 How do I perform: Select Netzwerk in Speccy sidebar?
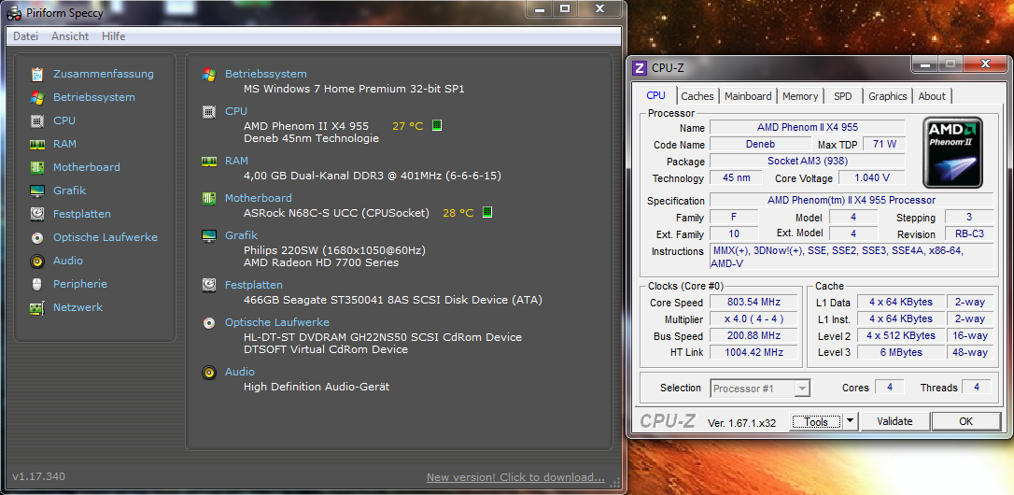point(78,307)
